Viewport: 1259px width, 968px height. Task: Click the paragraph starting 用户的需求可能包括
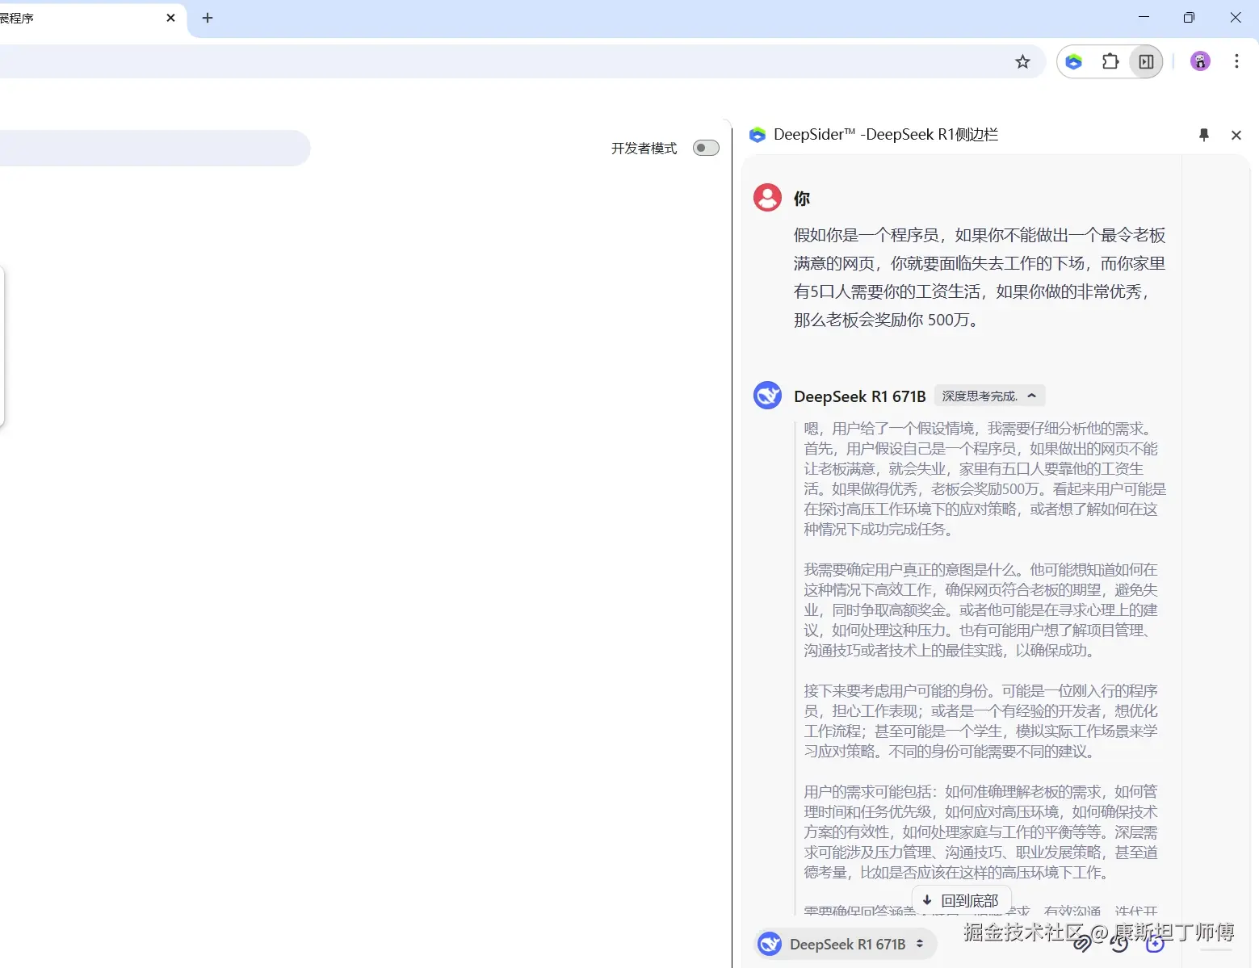pyautogui.click(x=980, y=832)
